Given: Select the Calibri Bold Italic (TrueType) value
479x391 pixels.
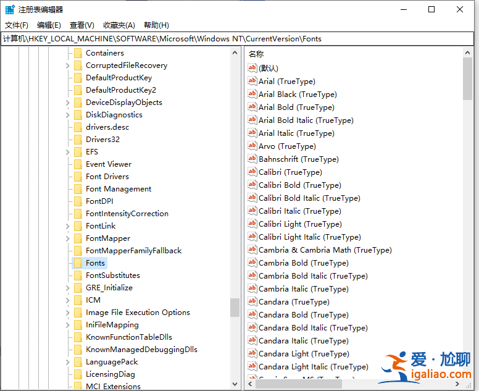Looking at the screenshot, I should (x=309, y=198).
